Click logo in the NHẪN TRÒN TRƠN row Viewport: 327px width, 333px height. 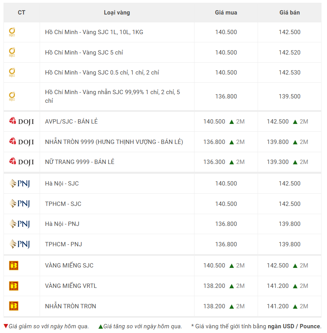[14, 306]
